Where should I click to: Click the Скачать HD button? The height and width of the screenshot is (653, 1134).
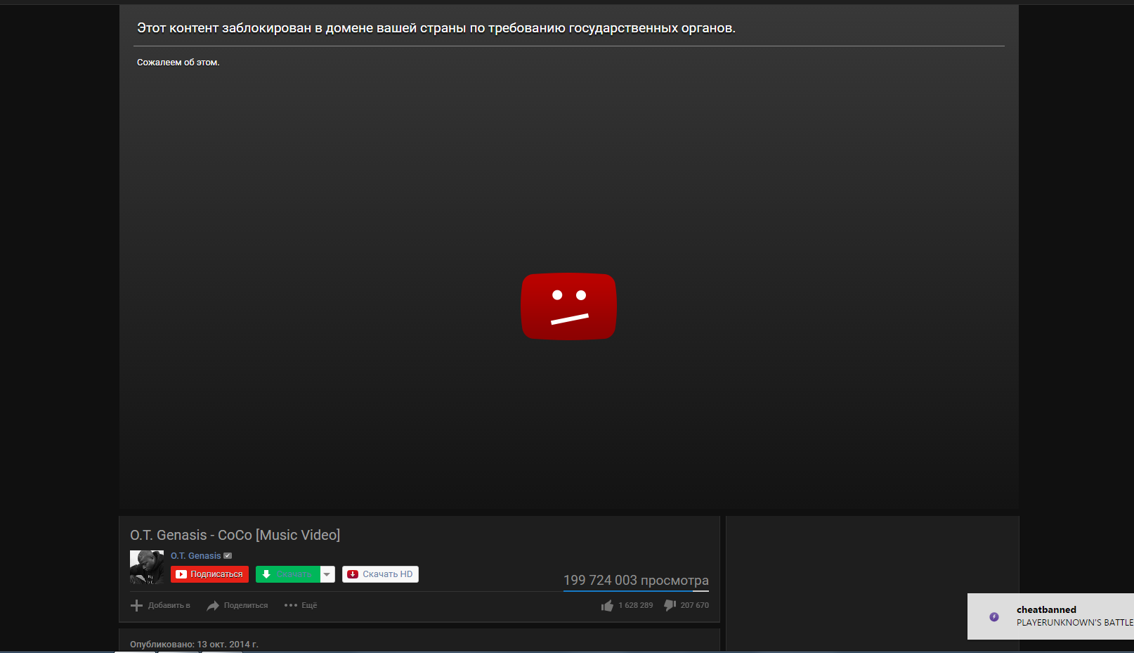[x=380, y=574]
